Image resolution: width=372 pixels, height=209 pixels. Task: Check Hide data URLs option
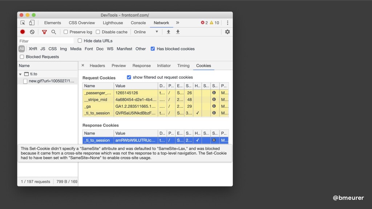(80, 41)
